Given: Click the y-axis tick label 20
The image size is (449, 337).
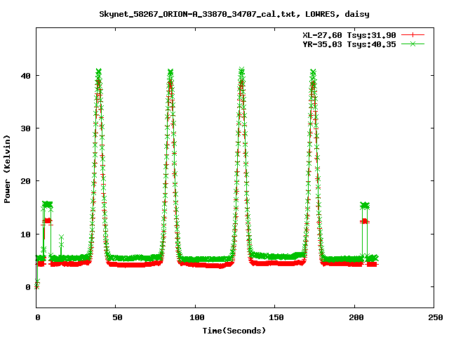Looking at the screenshot, I should [25, 181].
